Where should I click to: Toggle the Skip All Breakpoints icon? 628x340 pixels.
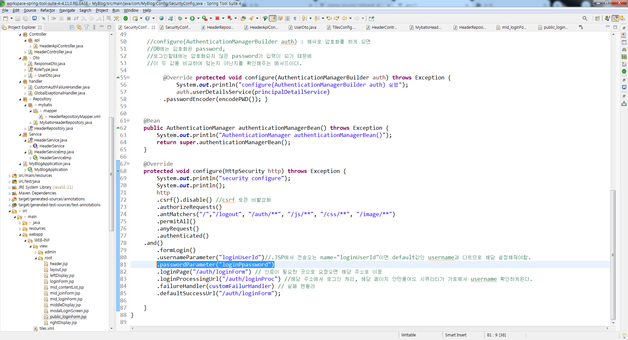(44, 18)
